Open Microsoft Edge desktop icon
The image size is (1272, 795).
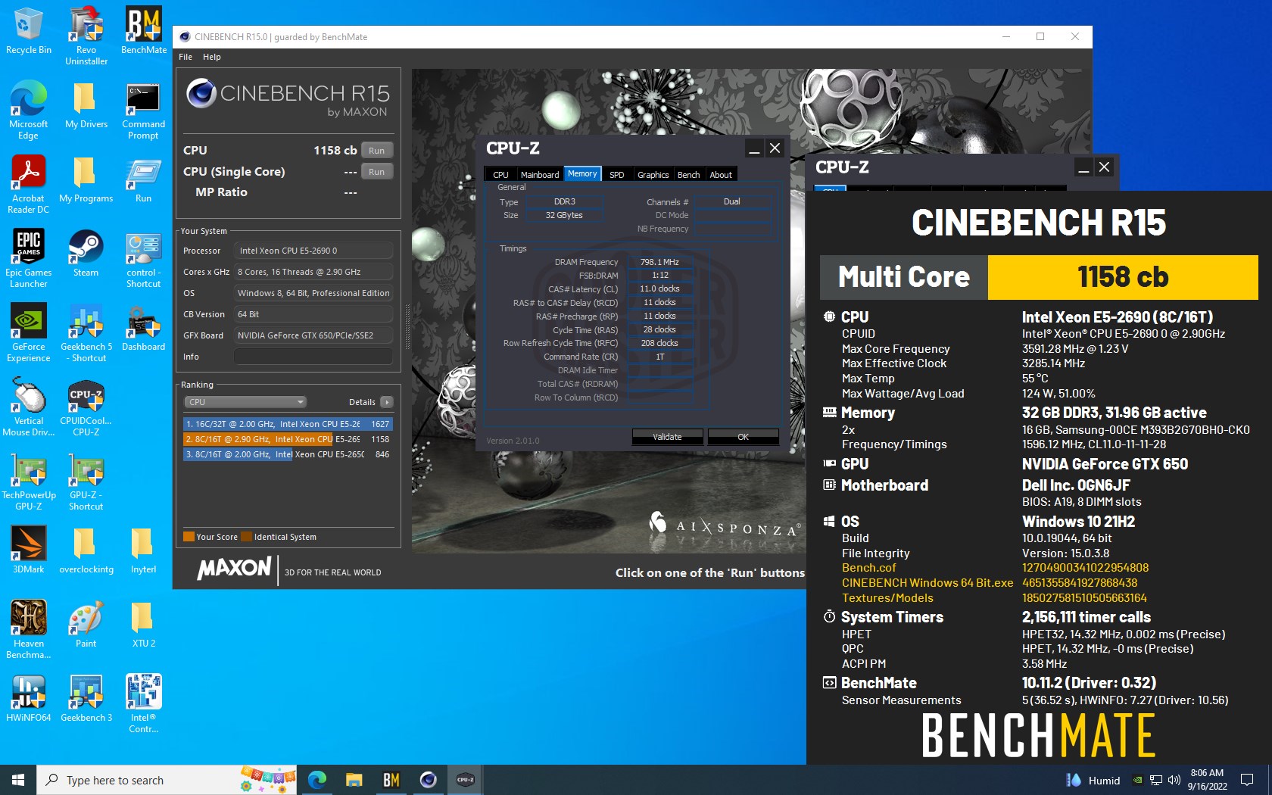pyautogui.click(x=29, y=110)
